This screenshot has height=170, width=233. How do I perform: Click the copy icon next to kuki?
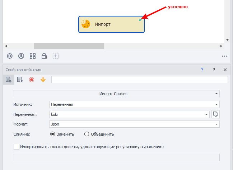tap(215, 114)
